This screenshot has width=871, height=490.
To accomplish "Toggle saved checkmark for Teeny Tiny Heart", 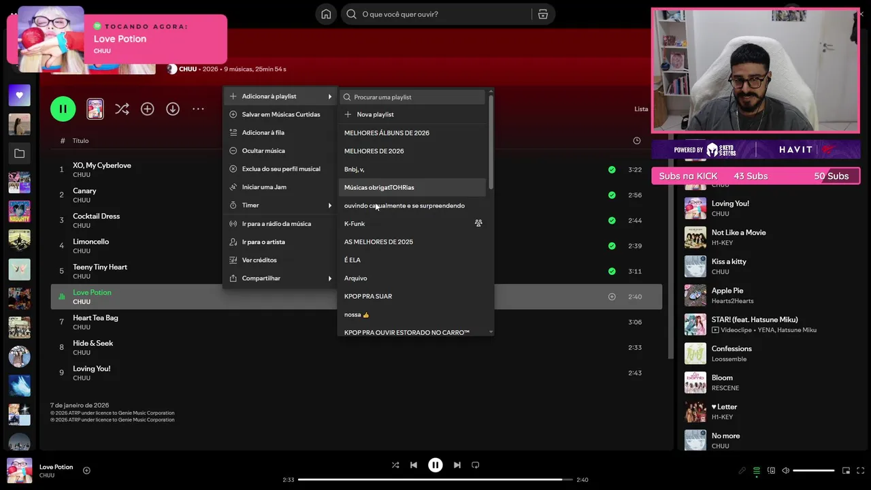I will click(612, 271).
